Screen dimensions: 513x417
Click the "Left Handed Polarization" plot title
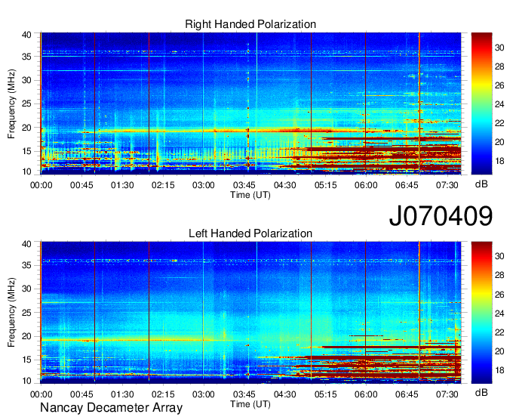click(250, 233)
